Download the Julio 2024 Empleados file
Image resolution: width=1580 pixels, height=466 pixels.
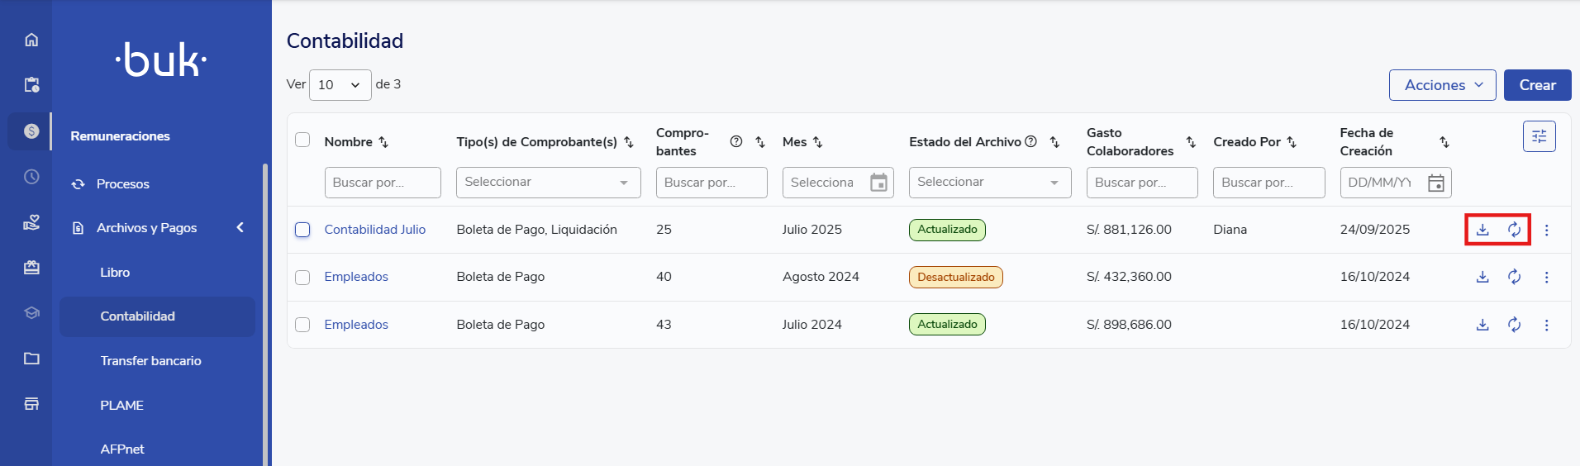(1482, 325)
